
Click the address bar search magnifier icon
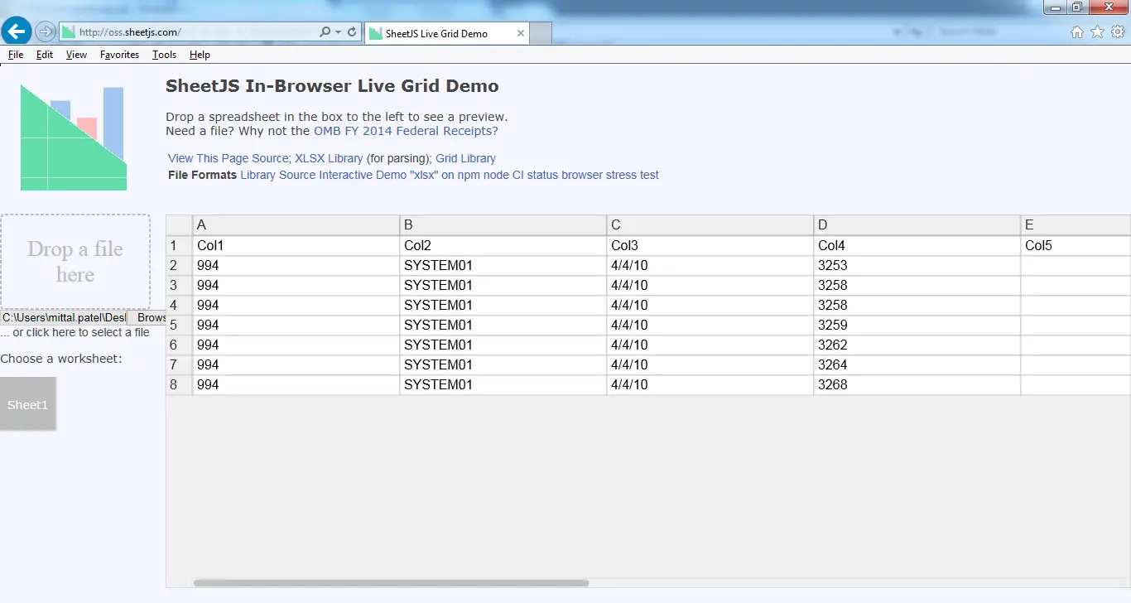(325, 32)
